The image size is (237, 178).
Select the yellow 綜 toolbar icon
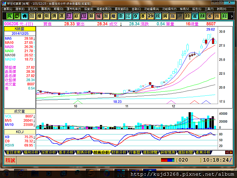[x=76, y=16]
